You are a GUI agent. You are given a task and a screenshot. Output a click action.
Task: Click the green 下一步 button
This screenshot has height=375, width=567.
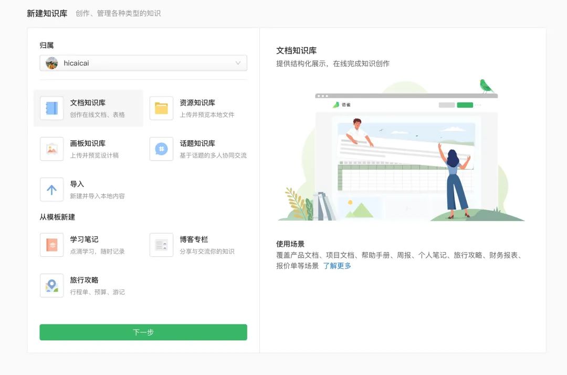coord(143,332)
